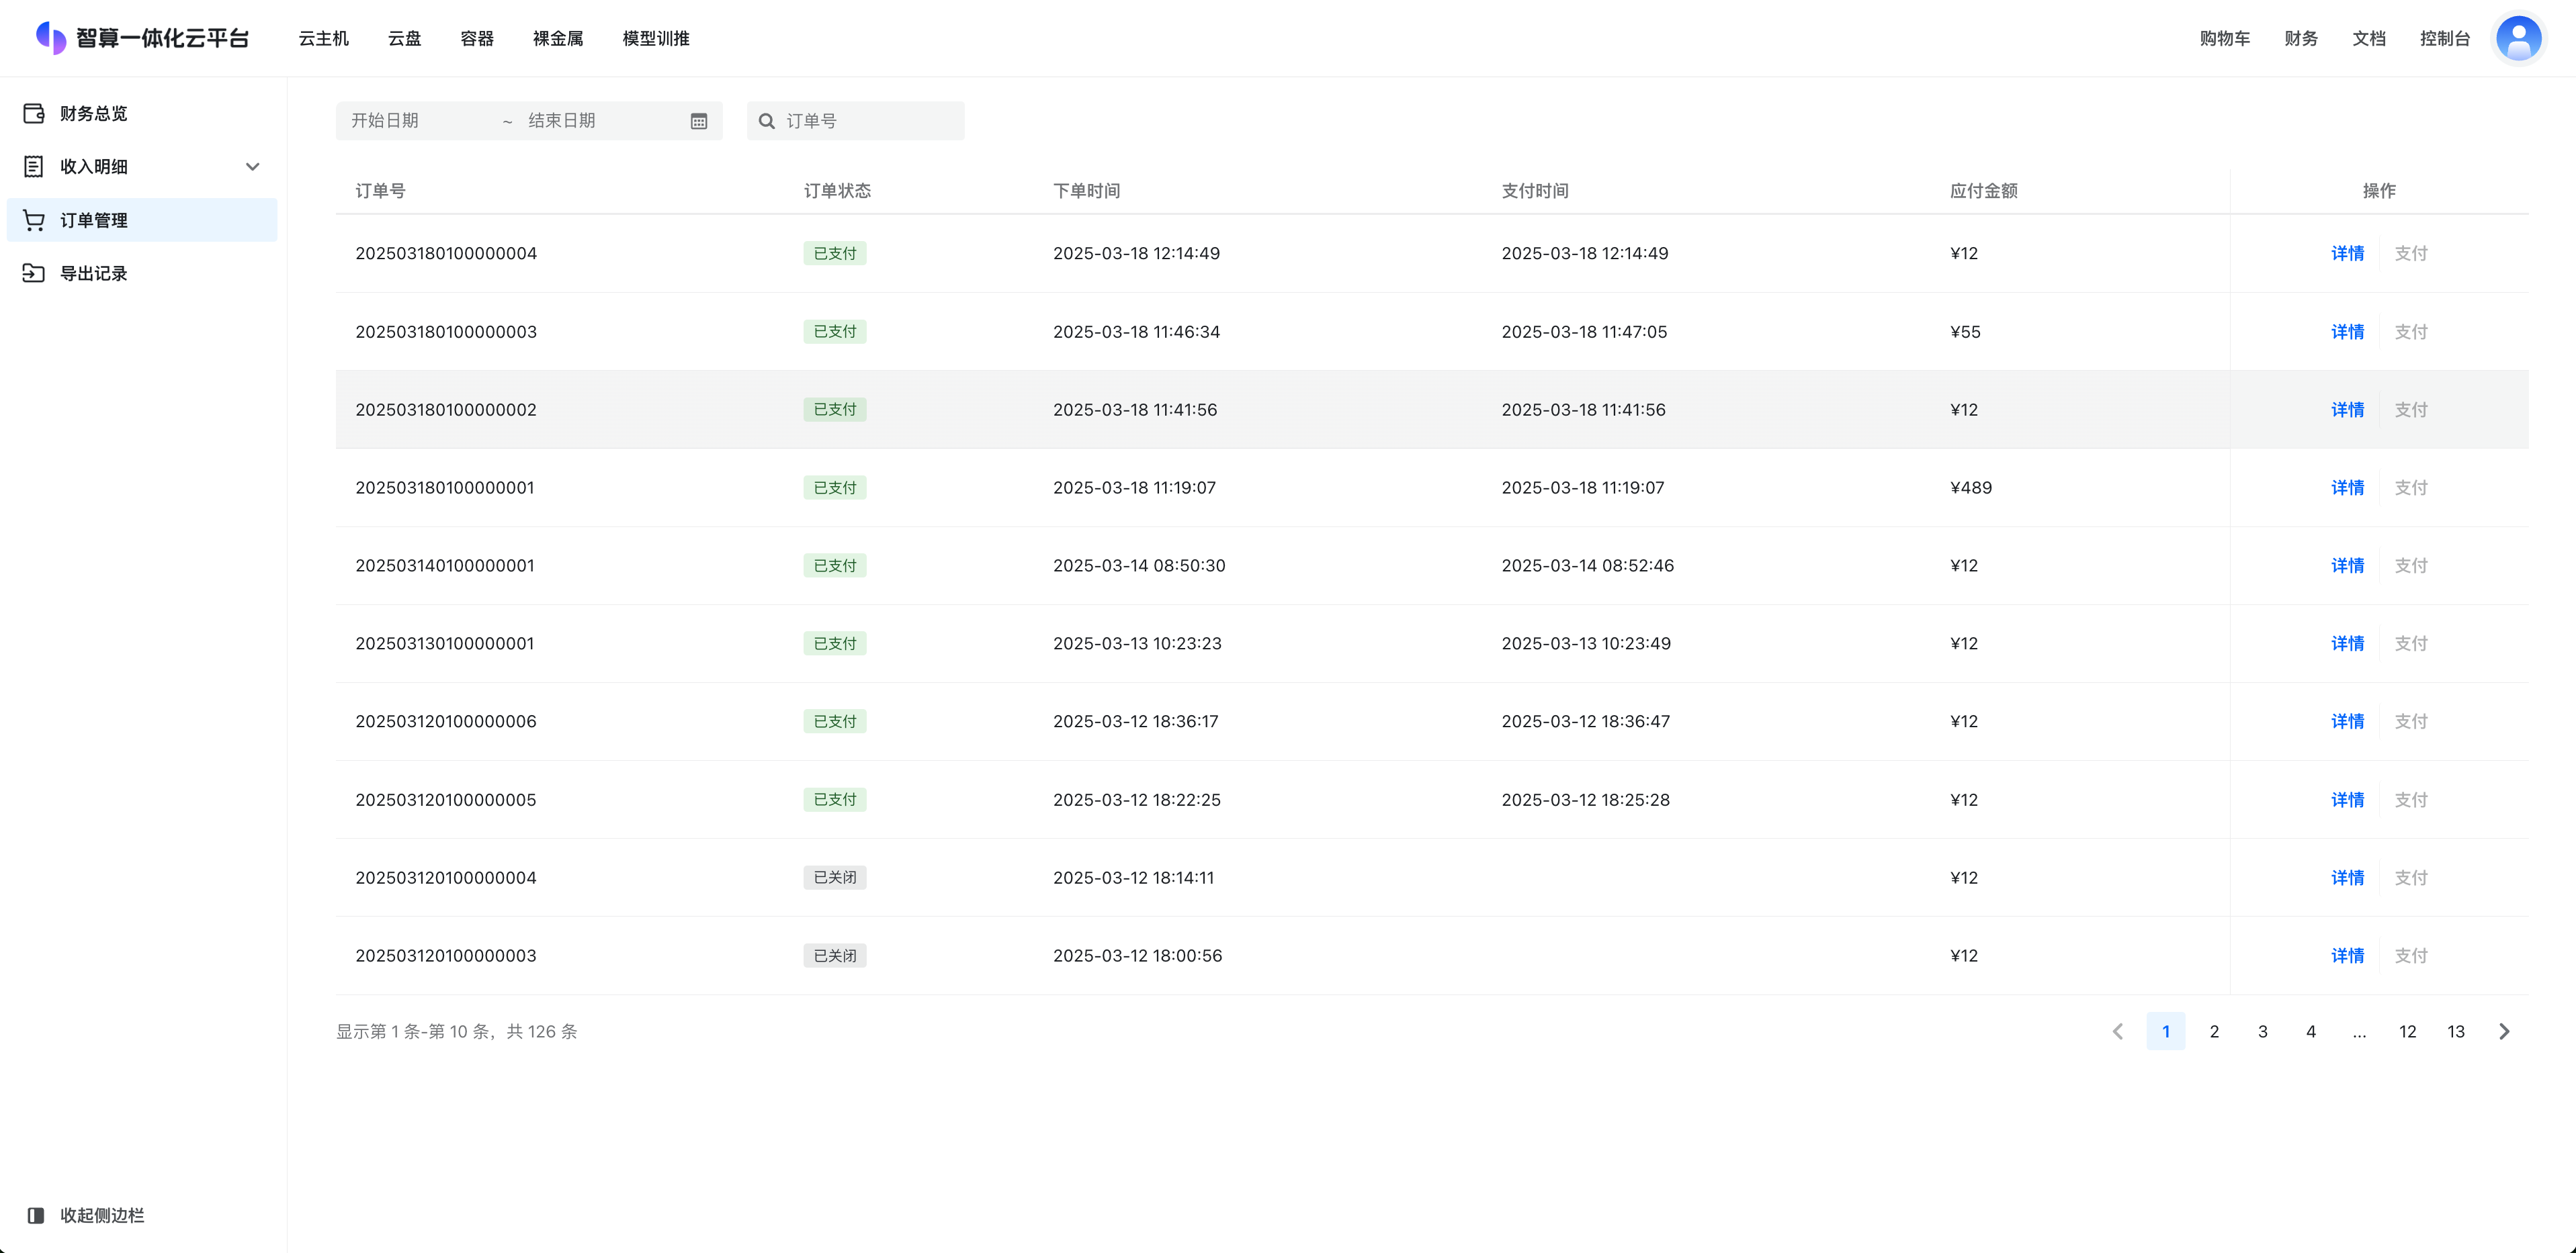The image size is (2576, 1253).
Task: Select pagination page 13
Action: tap(2455, 1031)
